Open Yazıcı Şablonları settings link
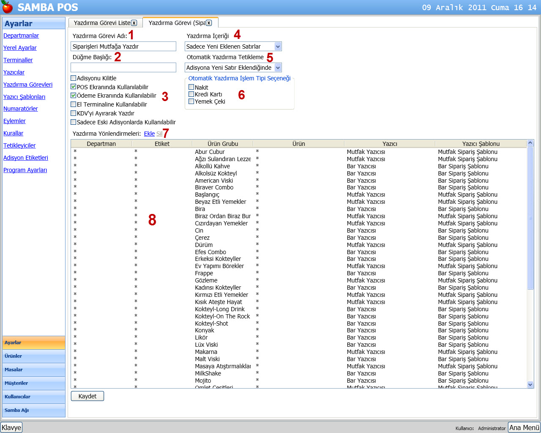 [24, 97]
